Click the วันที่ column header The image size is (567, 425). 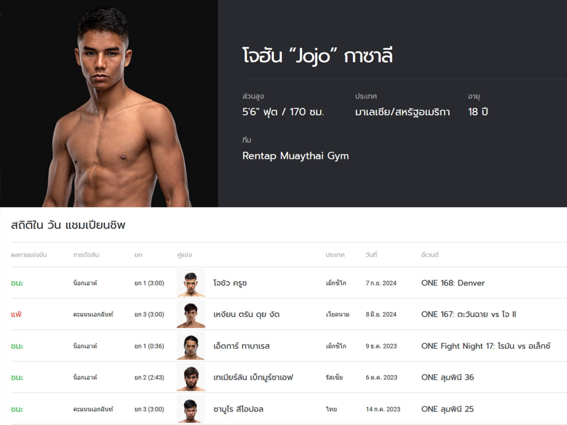[x=371, y=255]
